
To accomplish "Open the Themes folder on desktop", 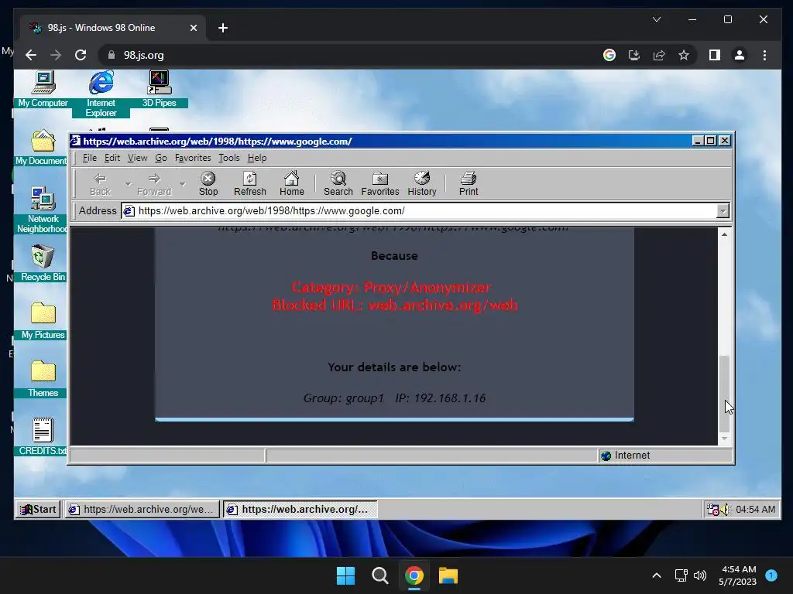I will pyautogui.click(x=43, y=379).
